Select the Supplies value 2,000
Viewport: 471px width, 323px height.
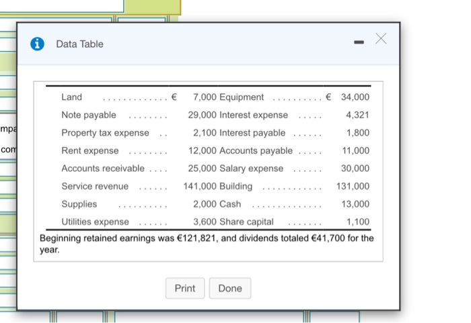pos(205,204)
